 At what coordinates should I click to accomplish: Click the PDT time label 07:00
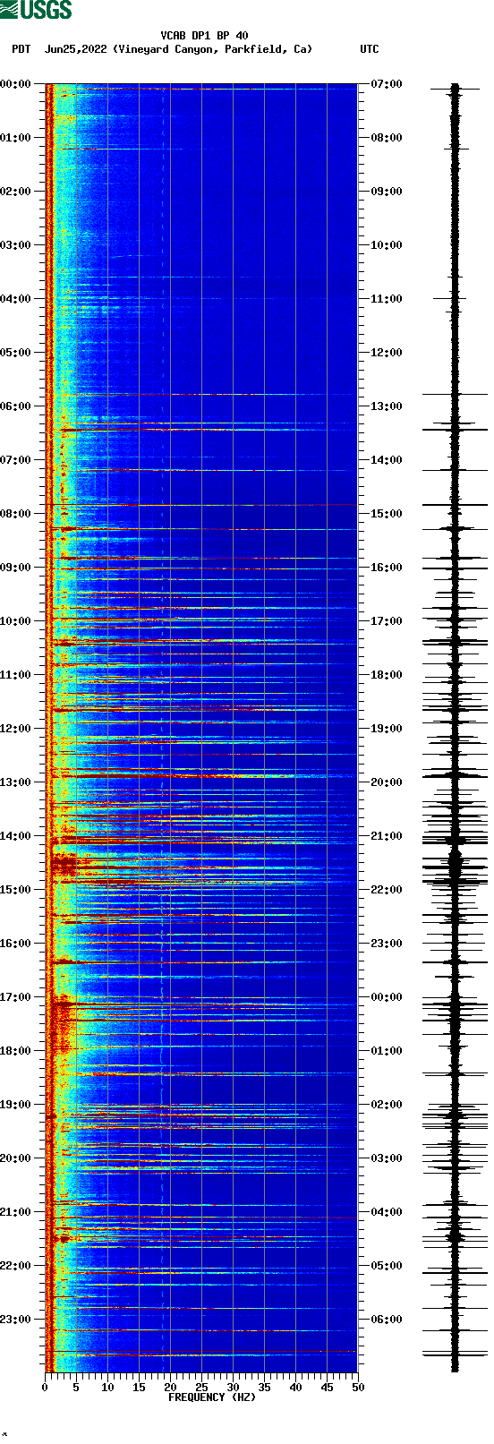pyautogui.click(x=15, y=460)
